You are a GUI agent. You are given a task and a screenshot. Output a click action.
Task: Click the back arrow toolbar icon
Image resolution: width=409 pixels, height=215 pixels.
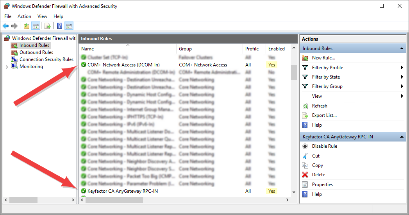click(5, 26)
